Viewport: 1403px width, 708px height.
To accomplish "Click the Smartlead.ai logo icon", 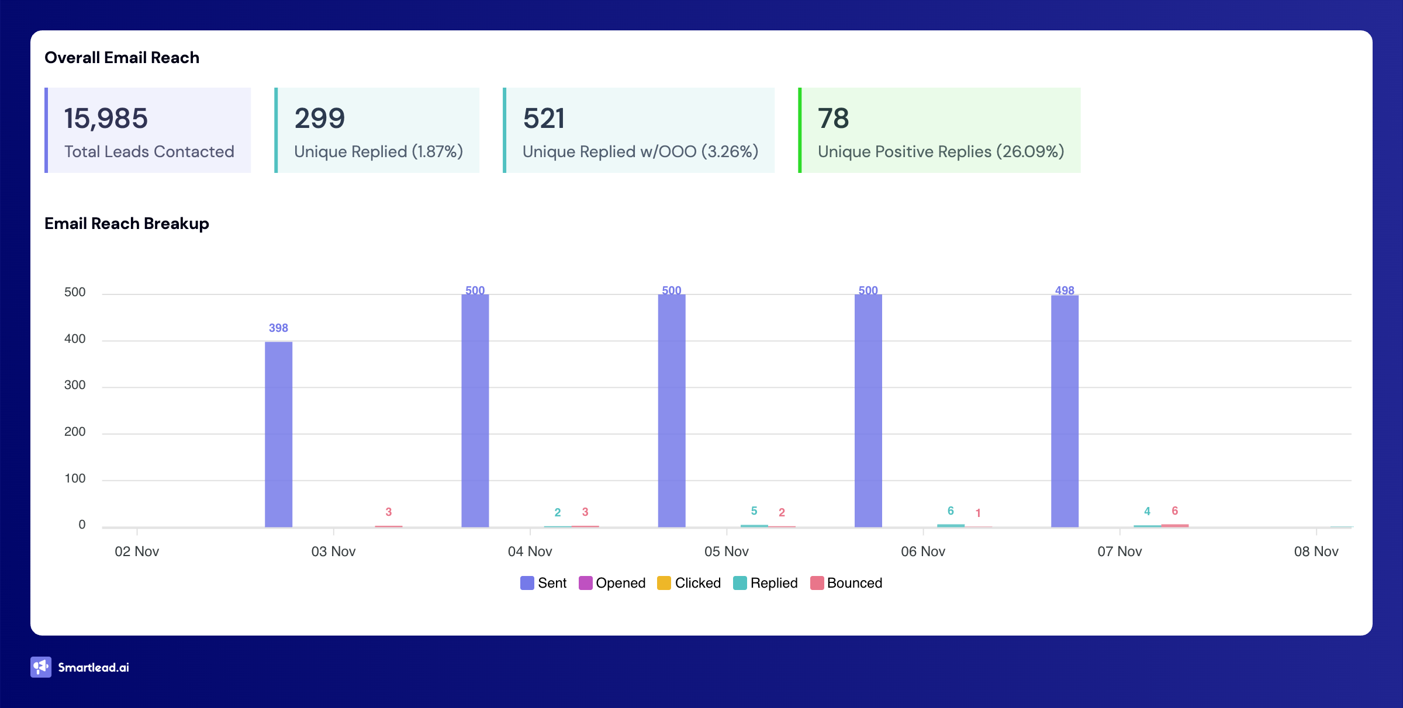I will 41,667.
